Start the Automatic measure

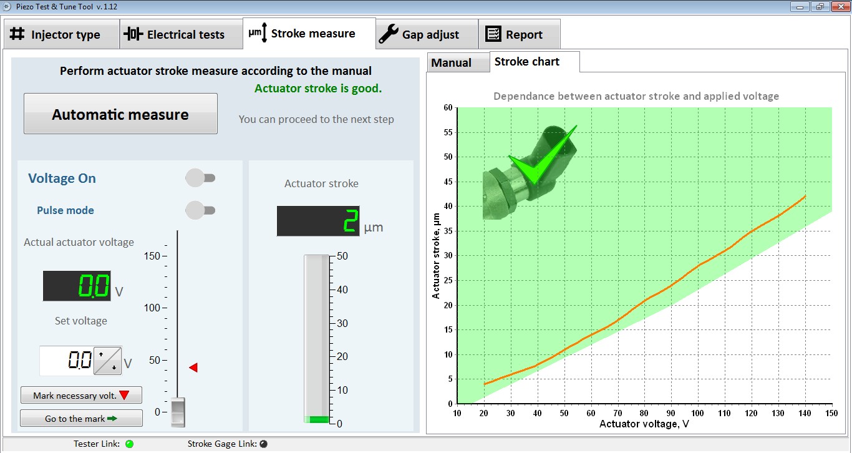pyautogui.click(x=120, y=114)
